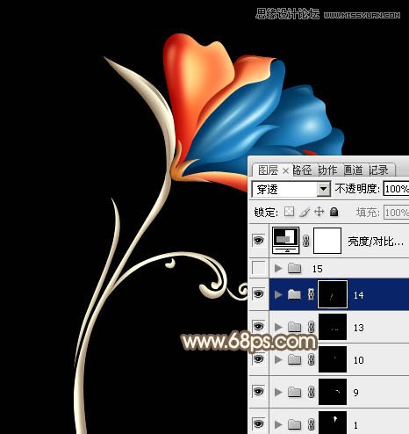Expand group 15 triangle
Screen dimensions: 409x434
278,268
